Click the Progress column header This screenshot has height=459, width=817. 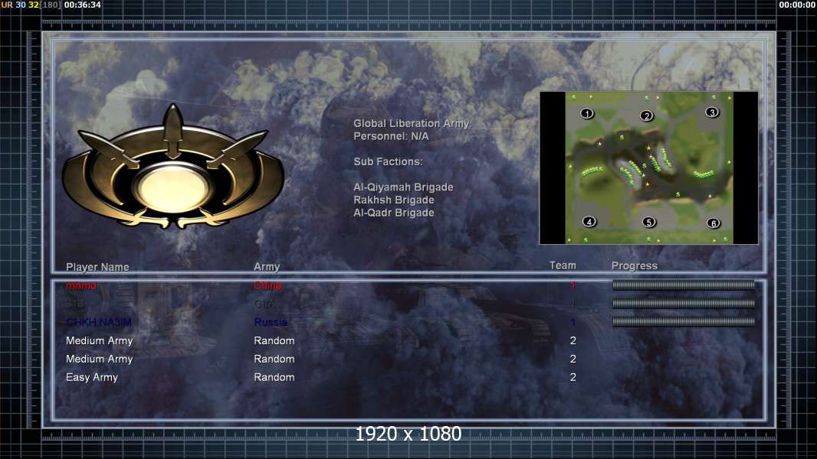(634, 266)
